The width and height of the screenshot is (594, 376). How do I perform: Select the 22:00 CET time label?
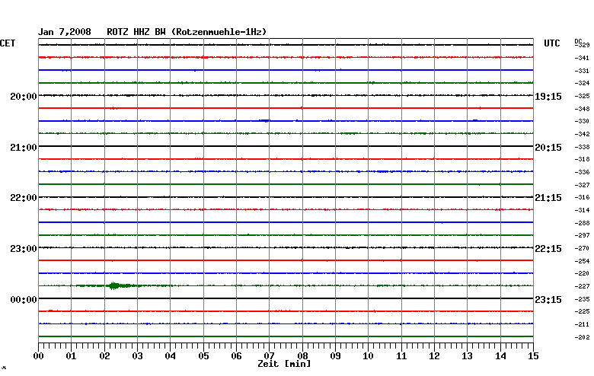(24, 198)
